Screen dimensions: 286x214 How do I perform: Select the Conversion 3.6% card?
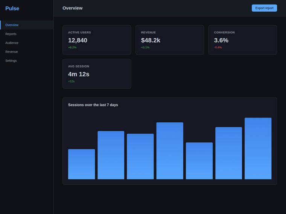click(243, 40)
